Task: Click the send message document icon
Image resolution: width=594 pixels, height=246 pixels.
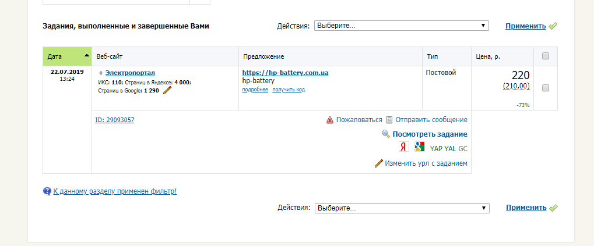Action: pyautogui.click(x=389, y=120)
